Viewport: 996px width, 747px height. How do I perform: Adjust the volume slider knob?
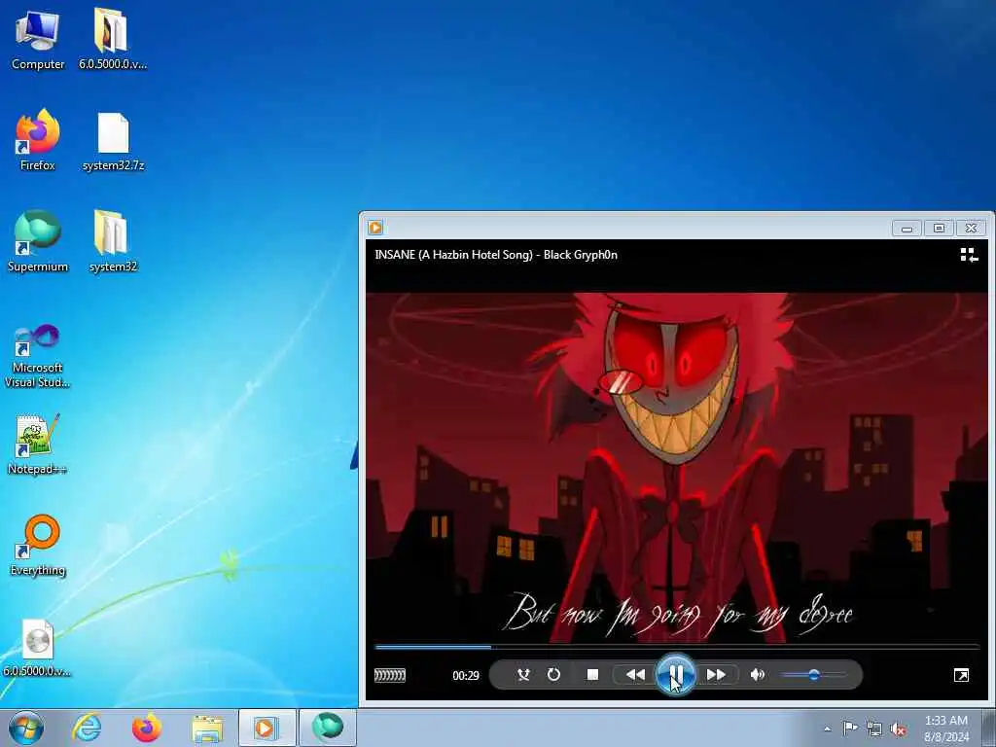(x=814, y=675)
